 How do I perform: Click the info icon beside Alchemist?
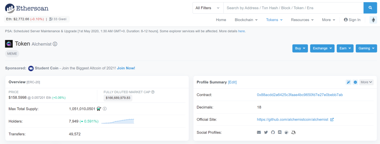[x=55, y=44]
